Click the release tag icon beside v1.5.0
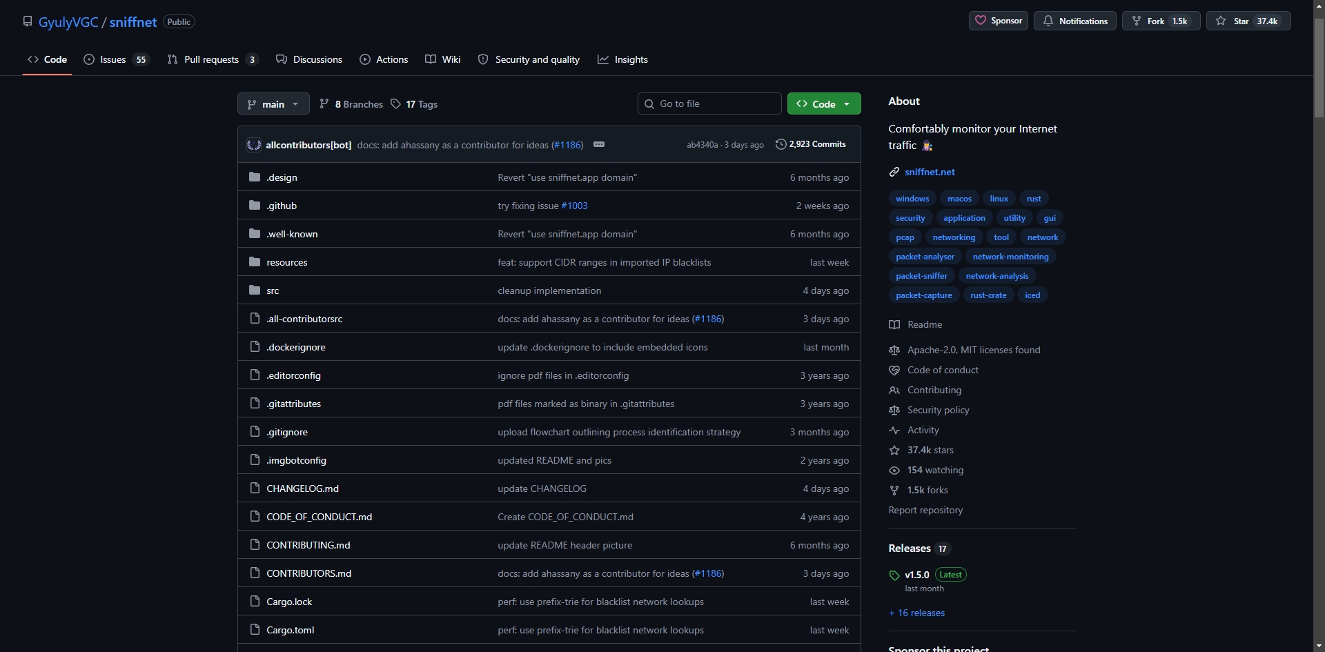Image resolution: width=1325 pixels, height=652 pixels. 894,575
